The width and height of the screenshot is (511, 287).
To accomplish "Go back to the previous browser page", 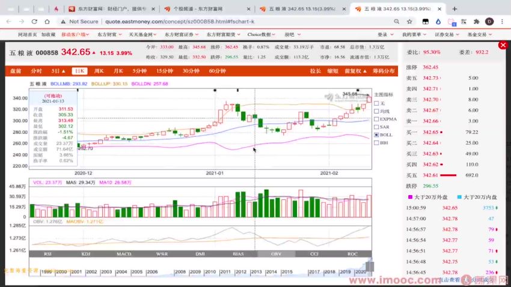I will (9, 22).
